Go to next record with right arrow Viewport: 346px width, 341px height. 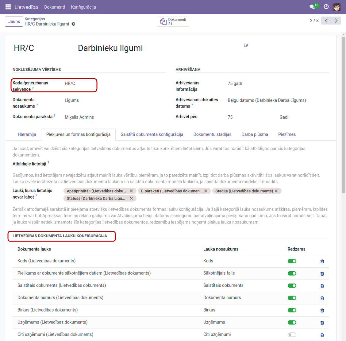click(336, 21)
